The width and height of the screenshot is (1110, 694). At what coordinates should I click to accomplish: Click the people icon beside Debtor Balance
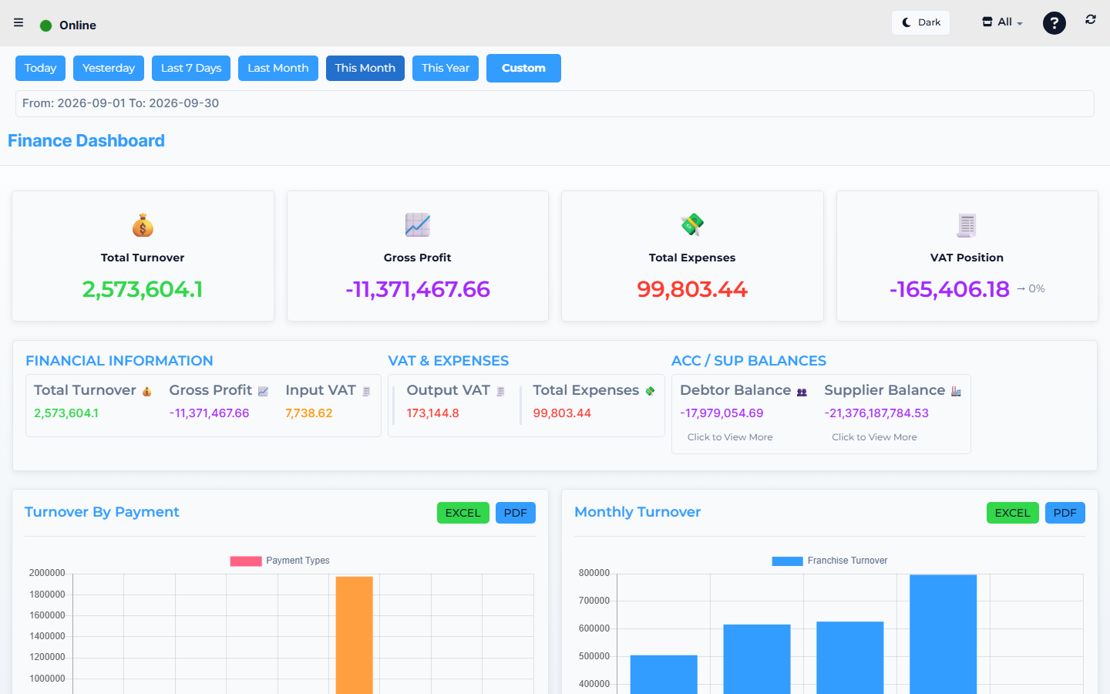tap(802, 392)
